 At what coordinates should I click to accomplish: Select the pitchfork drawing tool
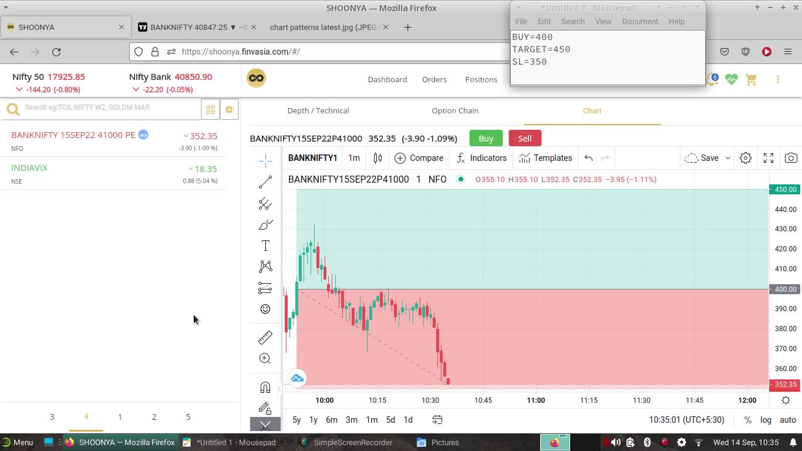[265, 203]
